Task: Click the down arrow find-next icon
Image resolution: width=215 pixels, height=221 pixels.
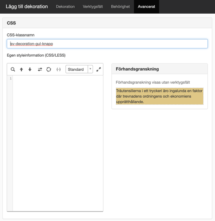Action: coord(30,69)
